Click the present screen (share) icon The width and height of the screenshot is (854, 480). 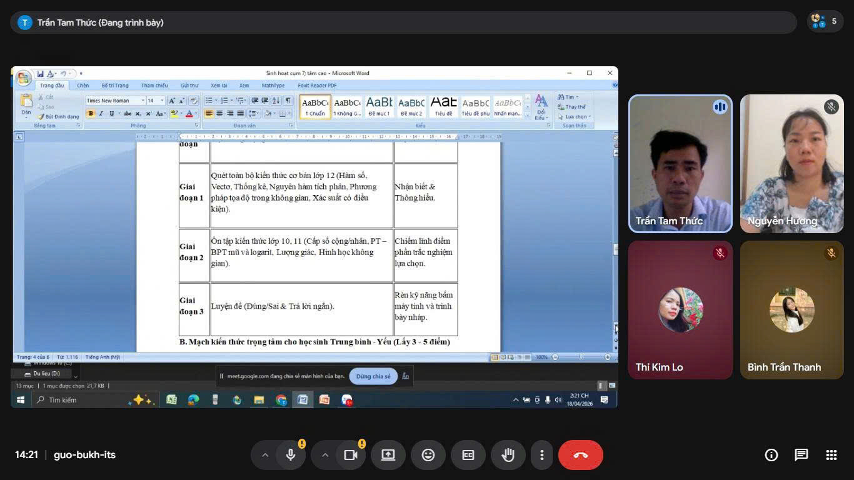[388, 455]
